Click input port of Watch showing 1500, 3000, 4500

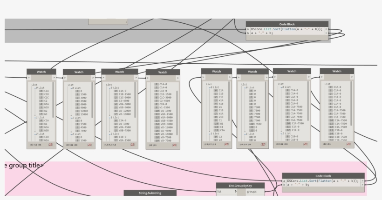65,78
